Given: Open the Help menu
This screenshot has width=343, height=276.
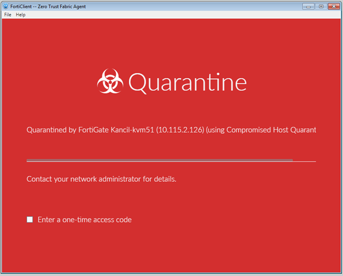Looking at the screenshot, I should click(20, 15).
